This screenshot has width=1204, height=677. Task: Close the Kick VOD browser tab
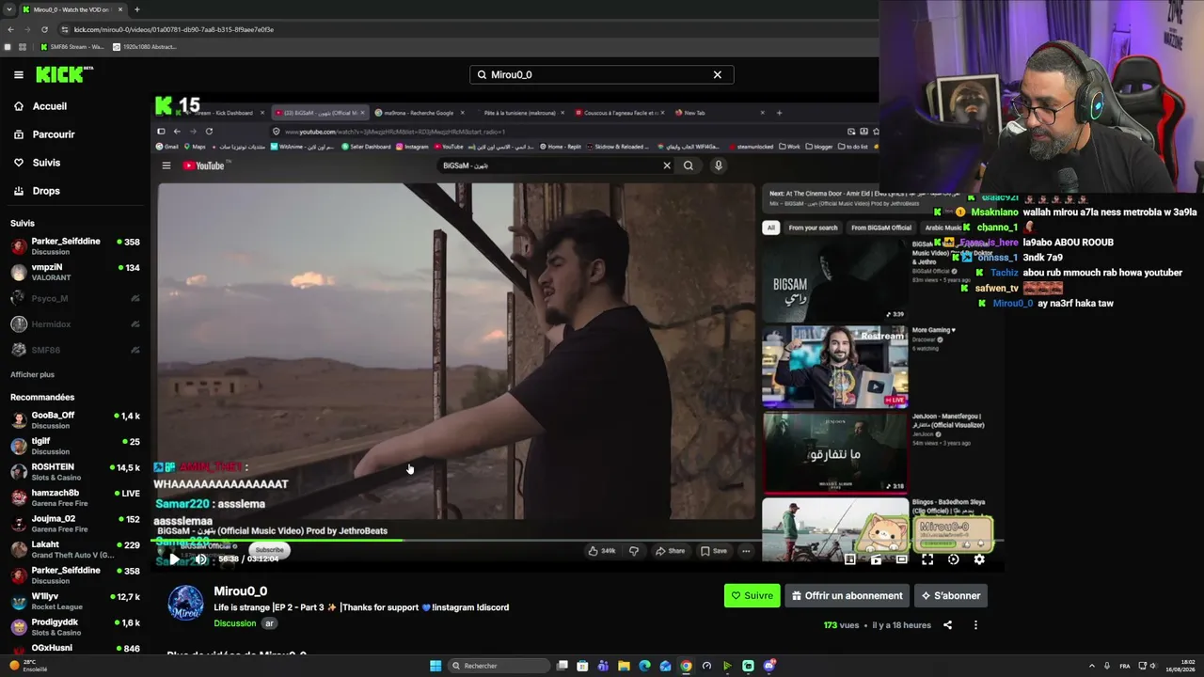120,9
